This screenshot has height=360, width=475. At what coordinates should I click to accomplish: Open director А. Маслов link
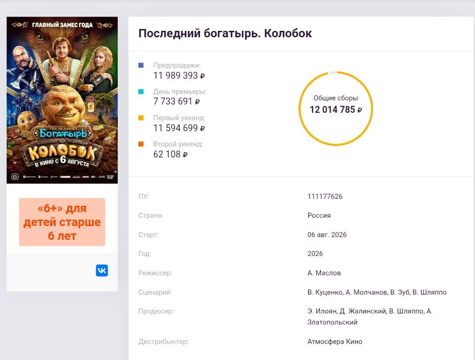(x=324, y=273)
